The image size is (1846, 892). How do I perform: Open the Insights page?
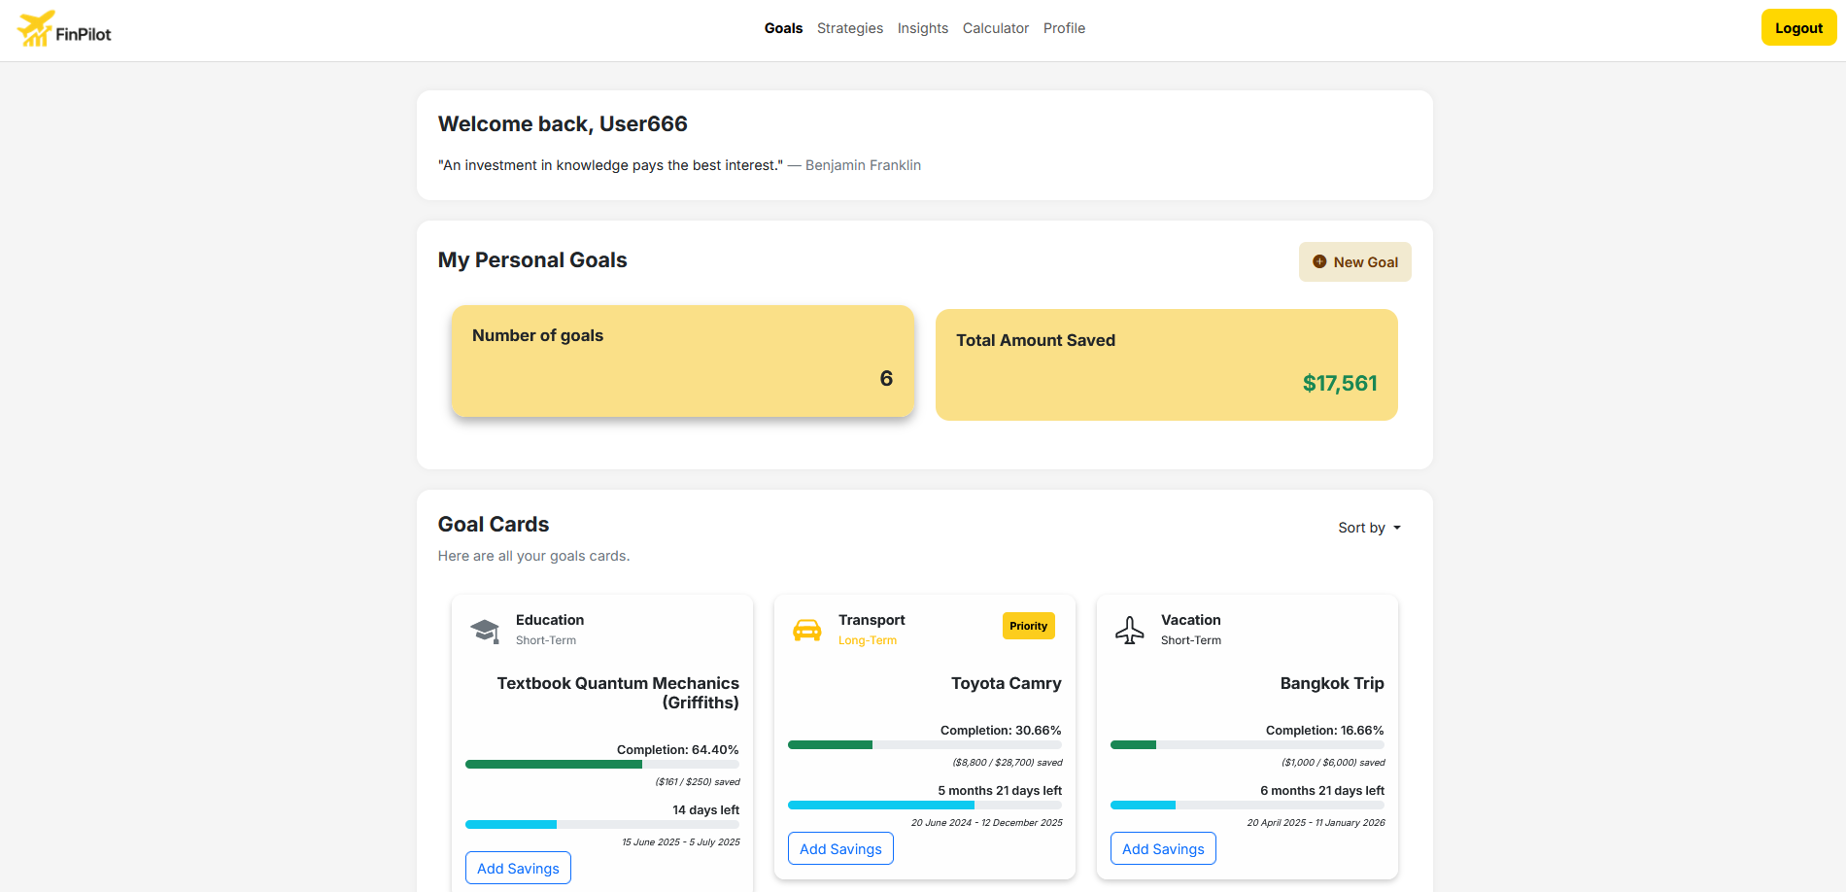pos(922,28)
